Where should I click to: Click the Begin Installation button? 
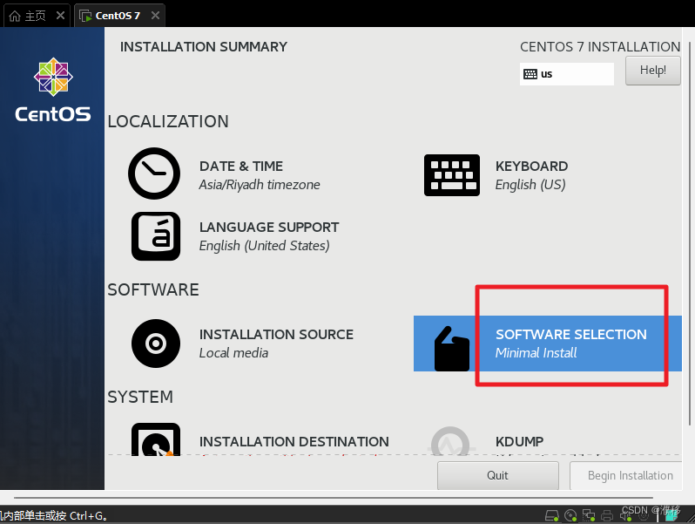click(x=625, y=476)
